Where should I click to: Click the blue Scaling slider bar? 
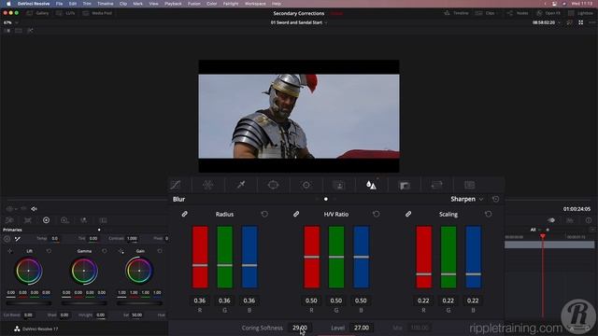(474, 258)
